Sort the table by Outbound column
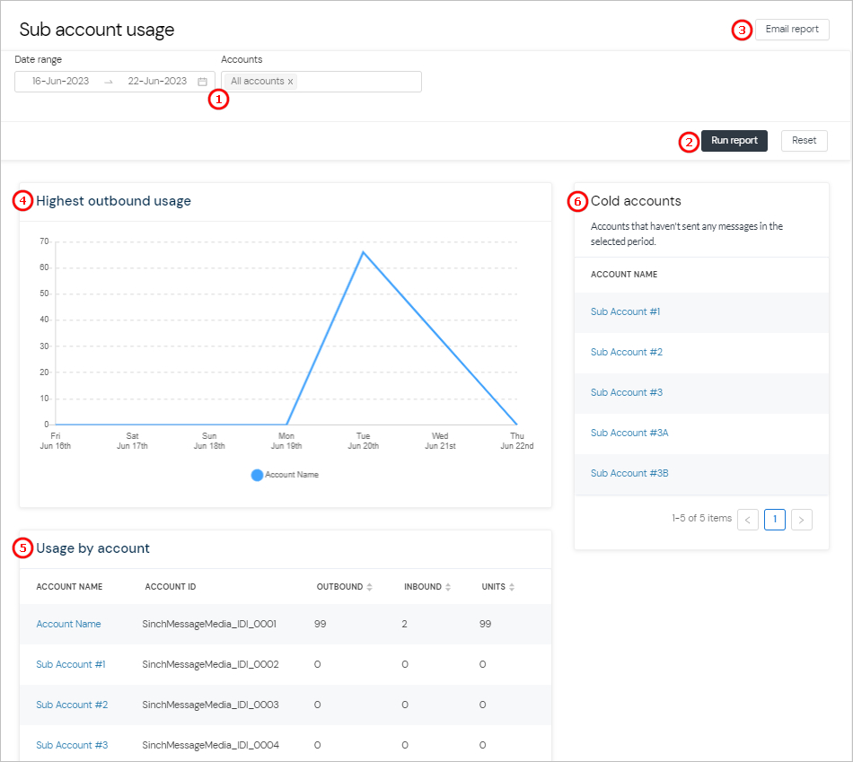Viewport: 853px width, 762px height. [345, 587]
